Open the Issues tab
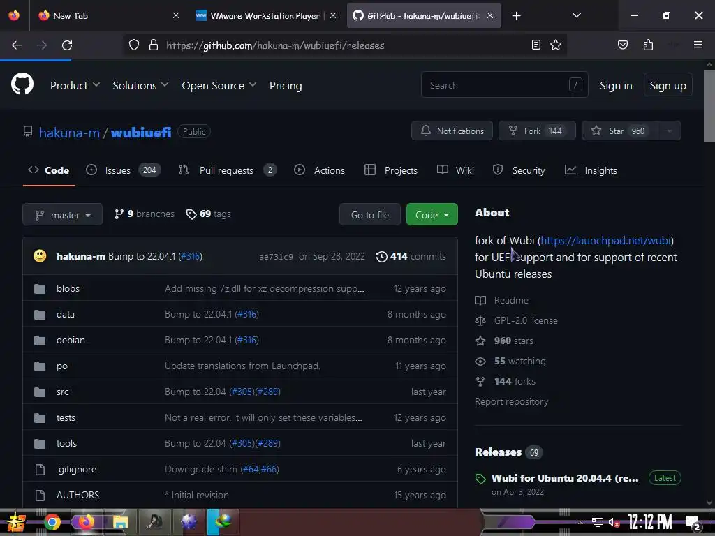Viewport: 715px width, 536px height. click(123, 170)
